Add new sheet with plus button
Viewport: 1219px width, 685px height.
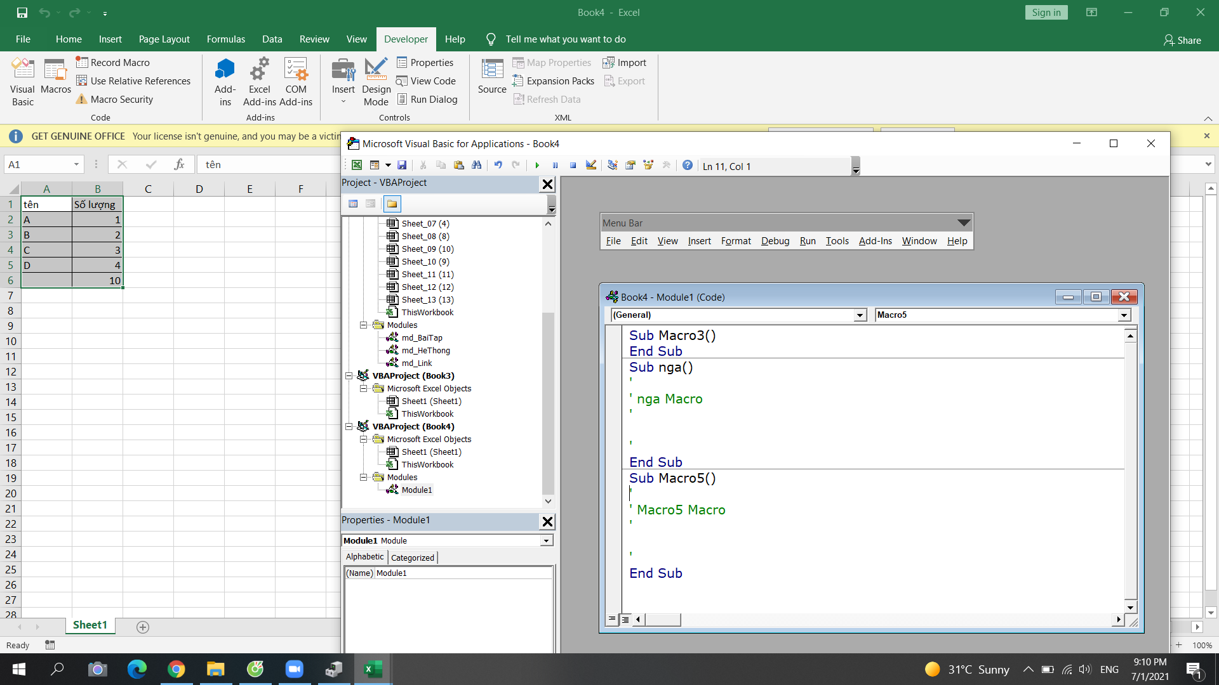pos(143,627)
